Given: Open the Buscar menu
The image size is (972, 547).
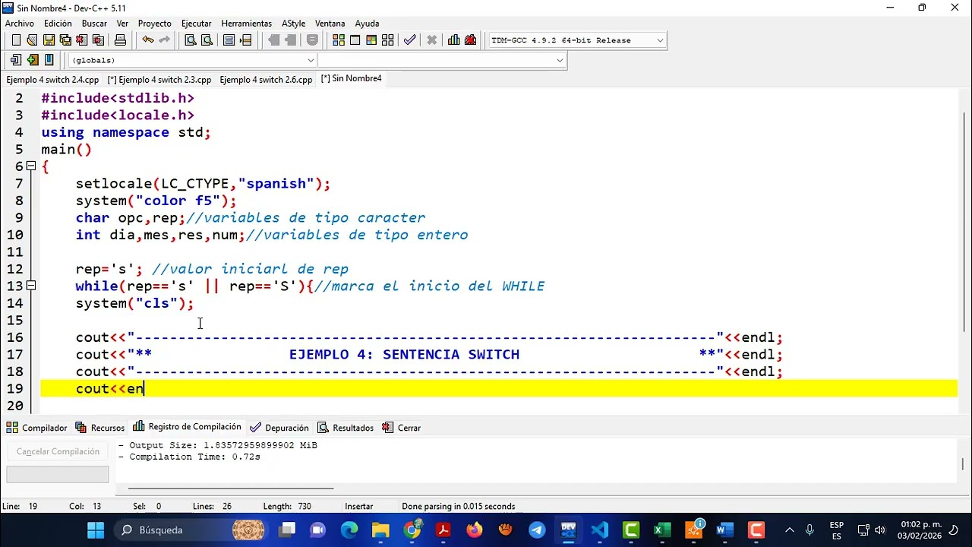Looking at the screenshot, I should pos(94,24).
